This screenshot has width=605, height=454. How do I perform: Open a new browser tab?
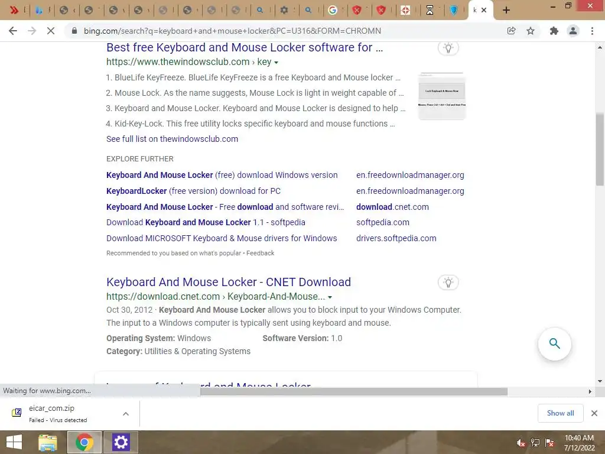506,11
